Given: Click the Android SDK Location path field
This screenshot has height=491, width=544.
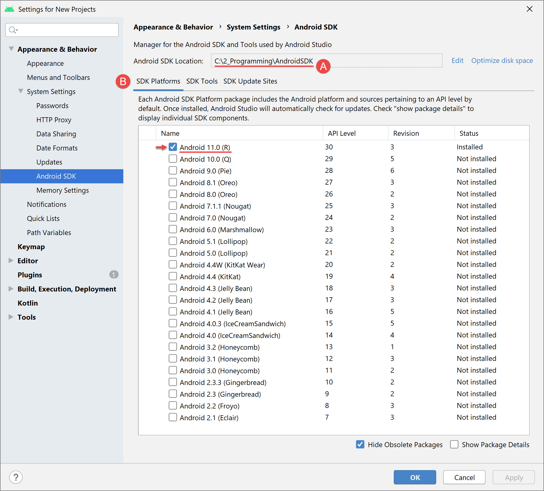Looking at the screenshot, I should [x=327, y=61].
